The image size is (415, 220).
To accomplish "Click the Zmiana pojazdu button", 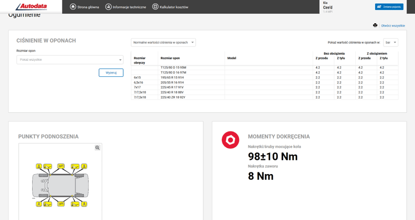I will point(389,7).
